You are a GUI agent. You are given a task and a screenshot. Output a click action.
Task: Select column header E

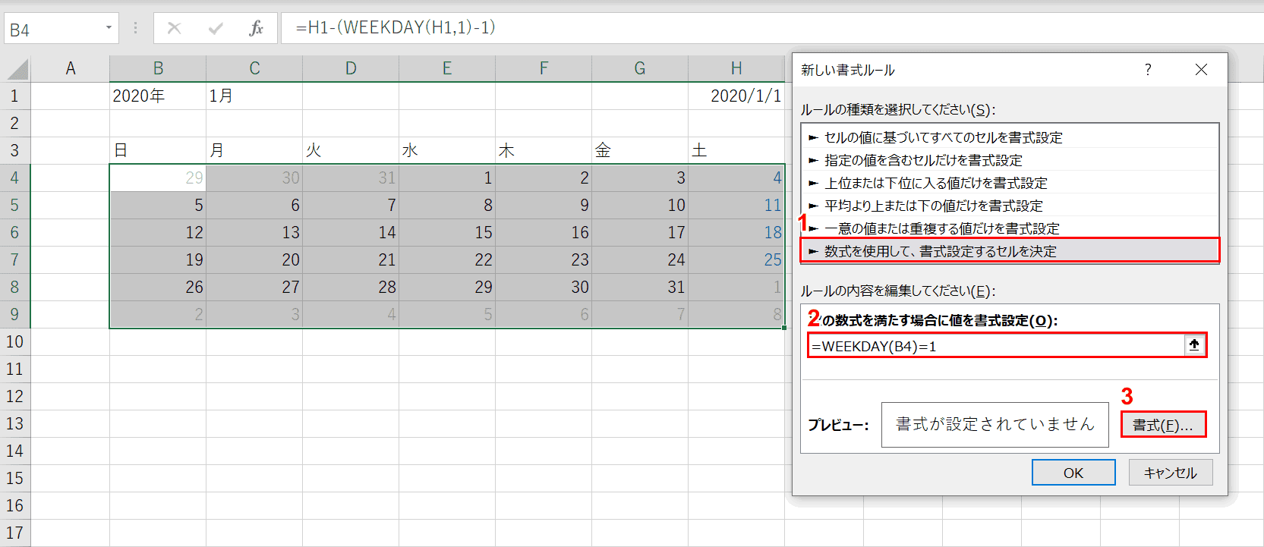point(447,68)
